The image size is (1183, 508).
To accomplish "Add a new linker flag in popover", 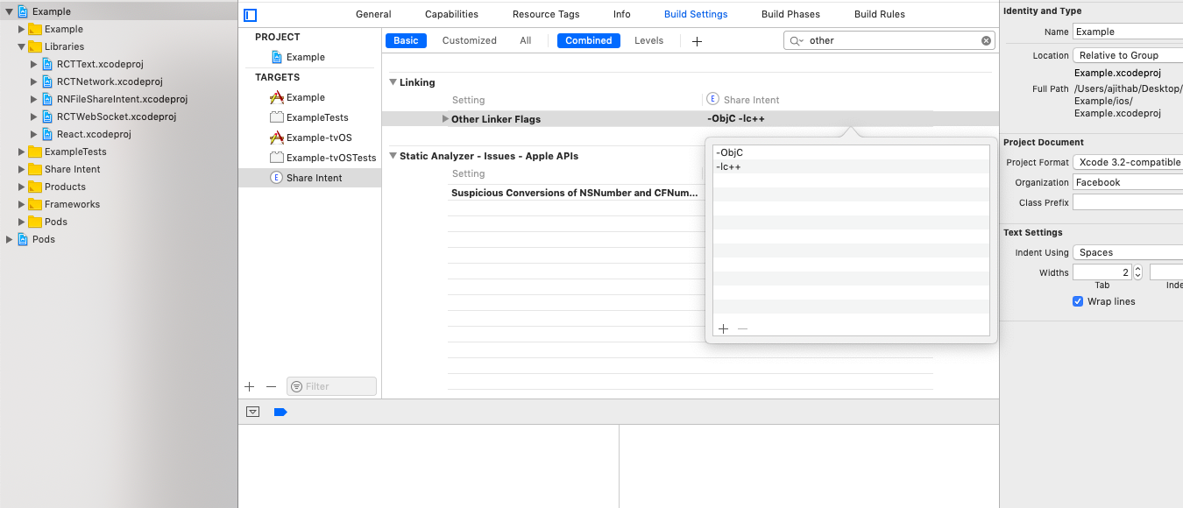I will (723, 328).
